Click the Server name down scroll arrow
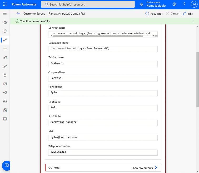199x173 pixels. pos(156,36)
